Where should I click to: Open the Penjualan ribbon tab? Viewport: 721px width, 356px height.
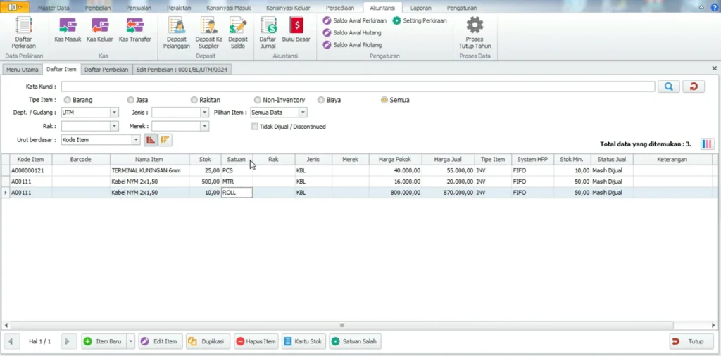(139, 8)
